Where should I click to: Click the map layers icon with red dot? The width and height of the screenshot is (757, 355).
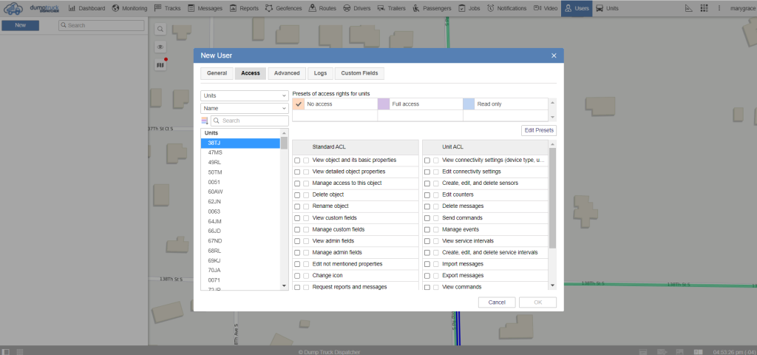coord(160,64)
